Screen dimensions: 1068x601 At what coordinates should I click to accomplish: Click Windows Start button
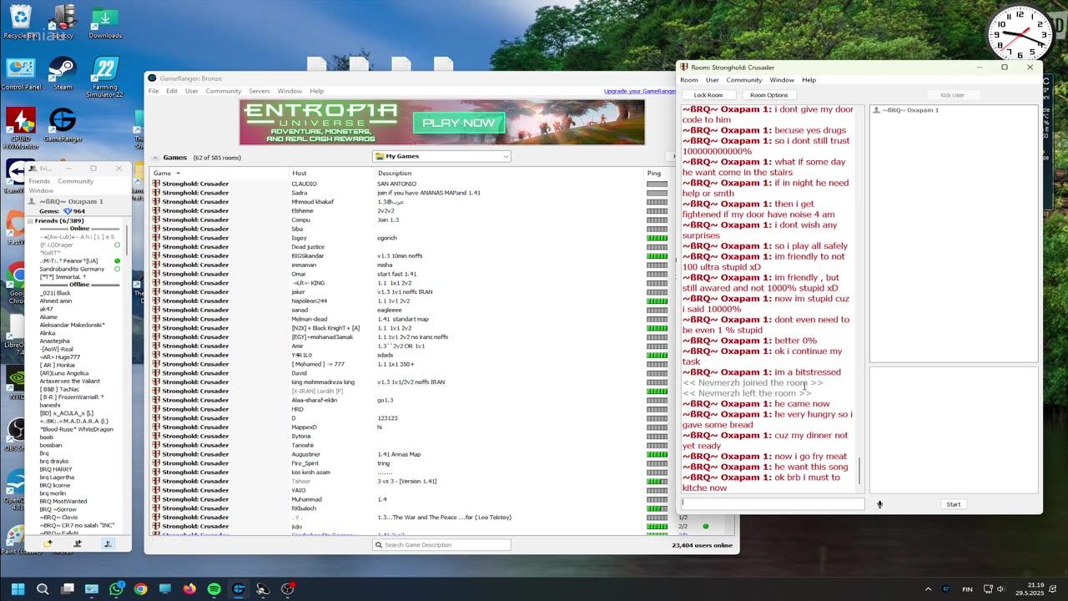pyautogui.click(x=18, y=588)
